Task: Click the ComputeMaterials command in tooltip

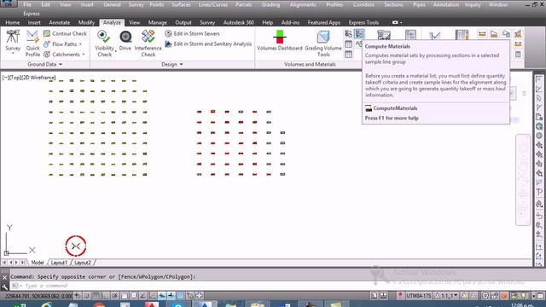Action: (395, 108)
